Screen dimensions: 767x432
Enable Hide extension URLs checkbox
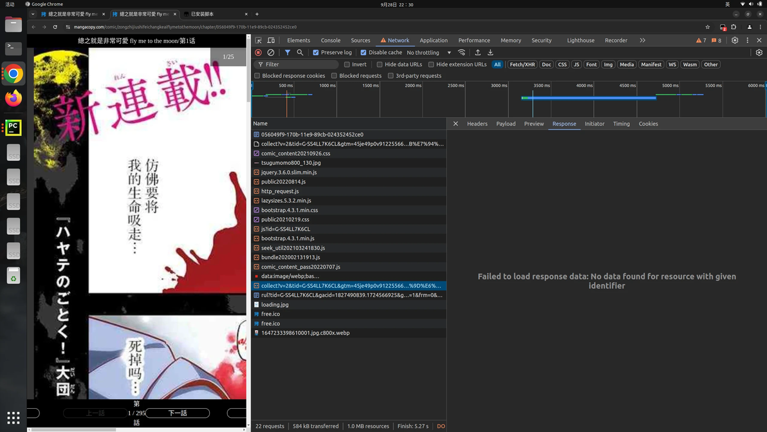[x=431, y=64]
